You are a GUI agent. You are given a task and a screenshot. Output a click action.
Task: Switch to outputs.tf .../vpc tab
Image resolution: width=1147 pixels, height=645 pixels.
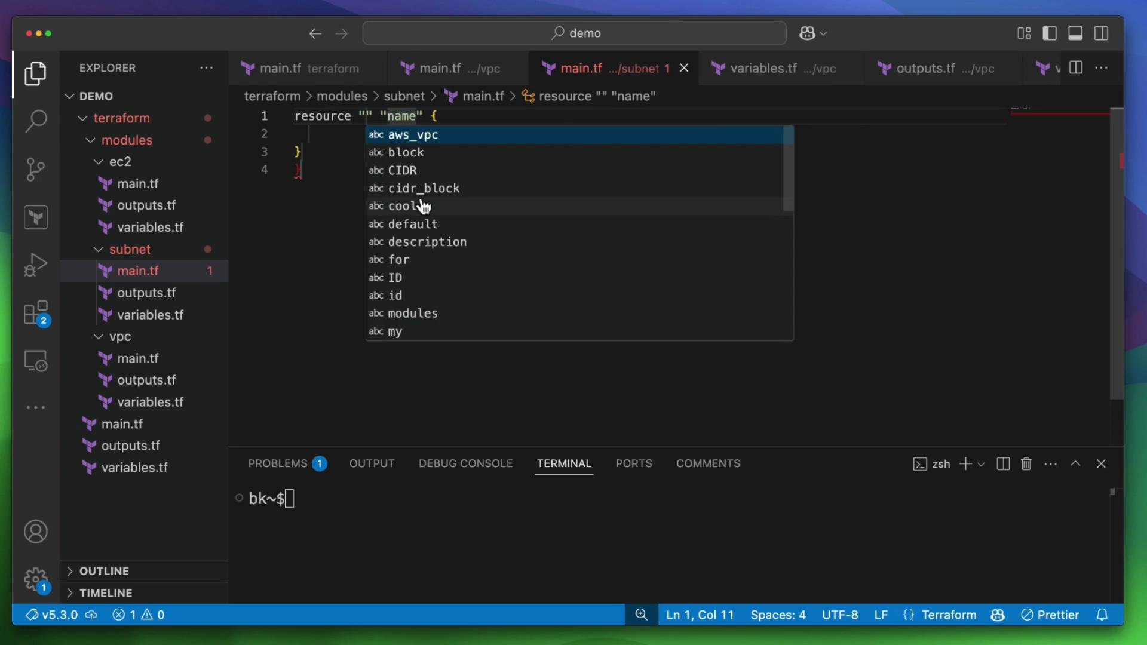[943, 68]
